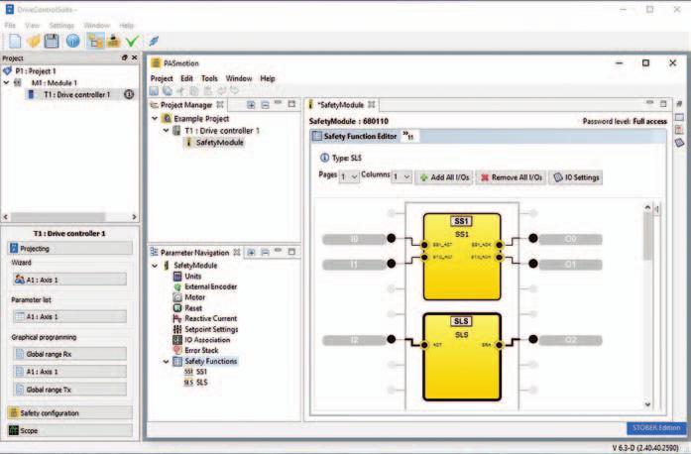Open Wizard for A1 : Axis 1
This screenshot has height=454, width=691.
pos(69,280)
